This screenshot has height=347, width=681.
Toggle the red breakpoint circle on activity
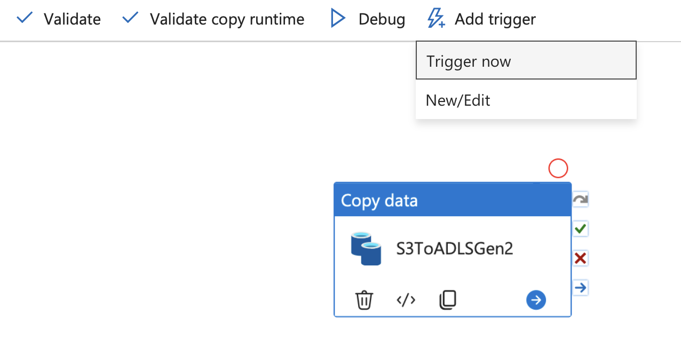(x=558, y=169)
